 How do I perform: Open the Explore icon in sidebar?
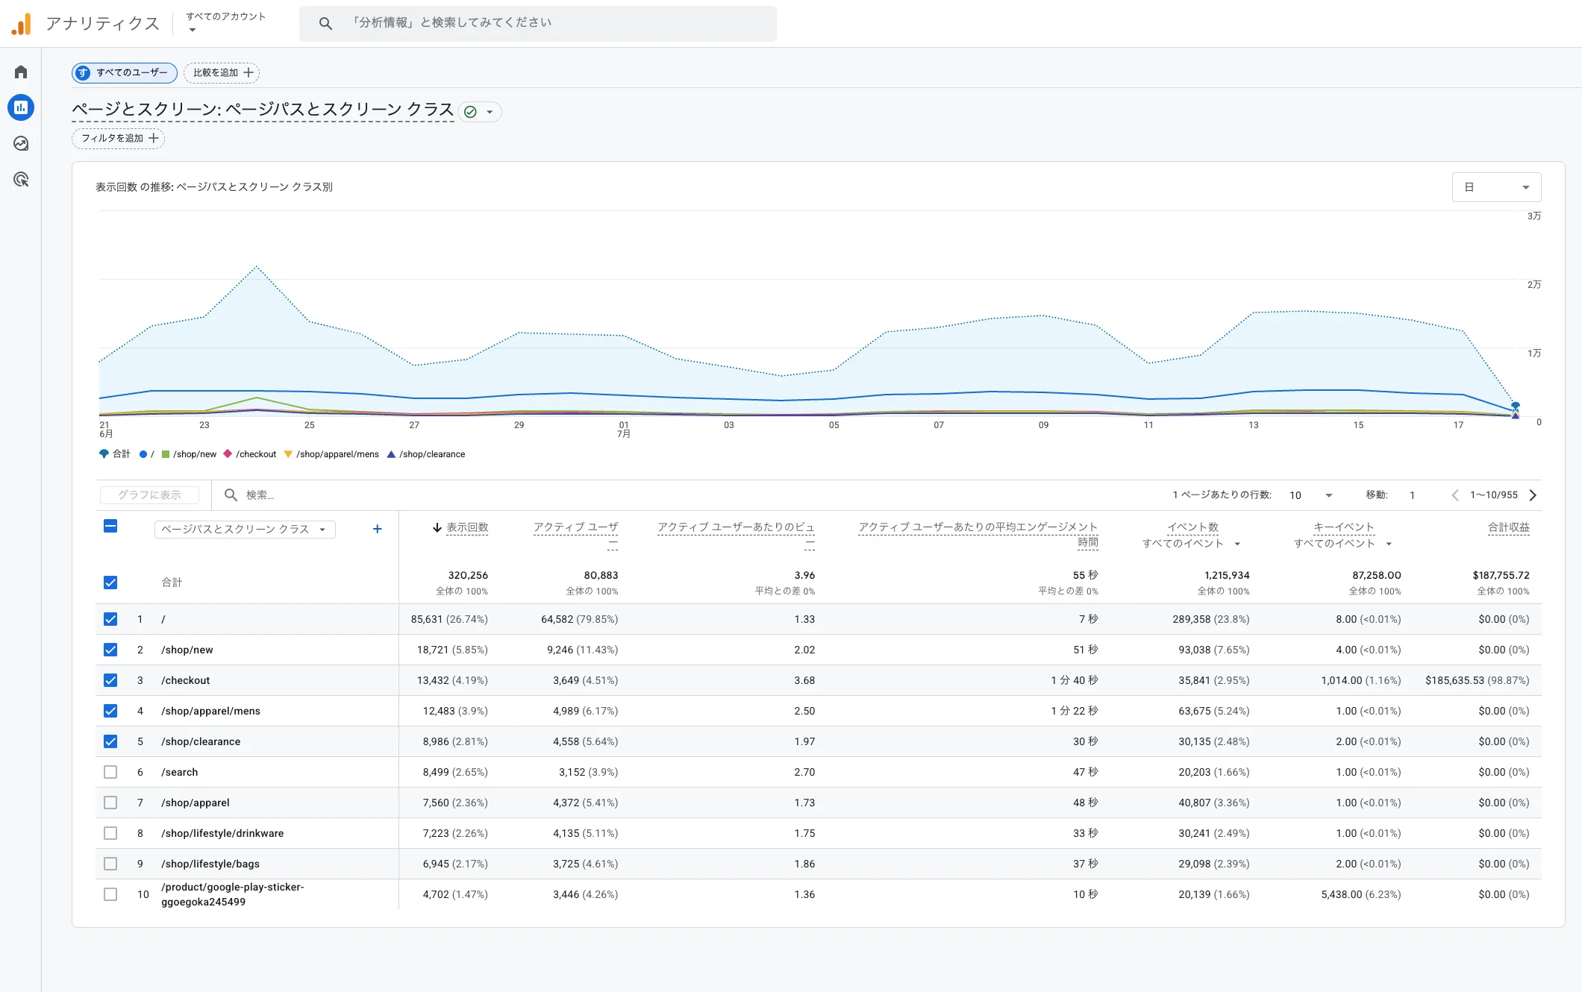tap(21, 143)
